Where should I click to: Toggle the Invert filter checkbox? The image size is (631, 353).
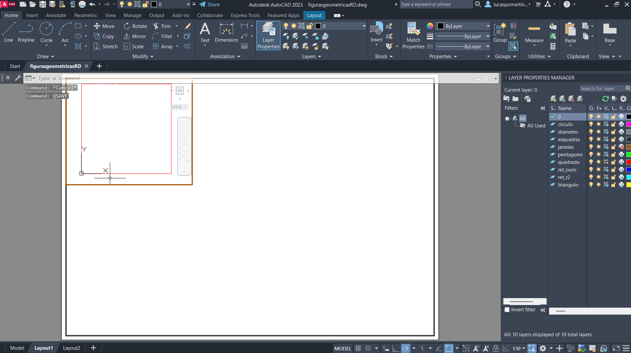pos(507,310)
